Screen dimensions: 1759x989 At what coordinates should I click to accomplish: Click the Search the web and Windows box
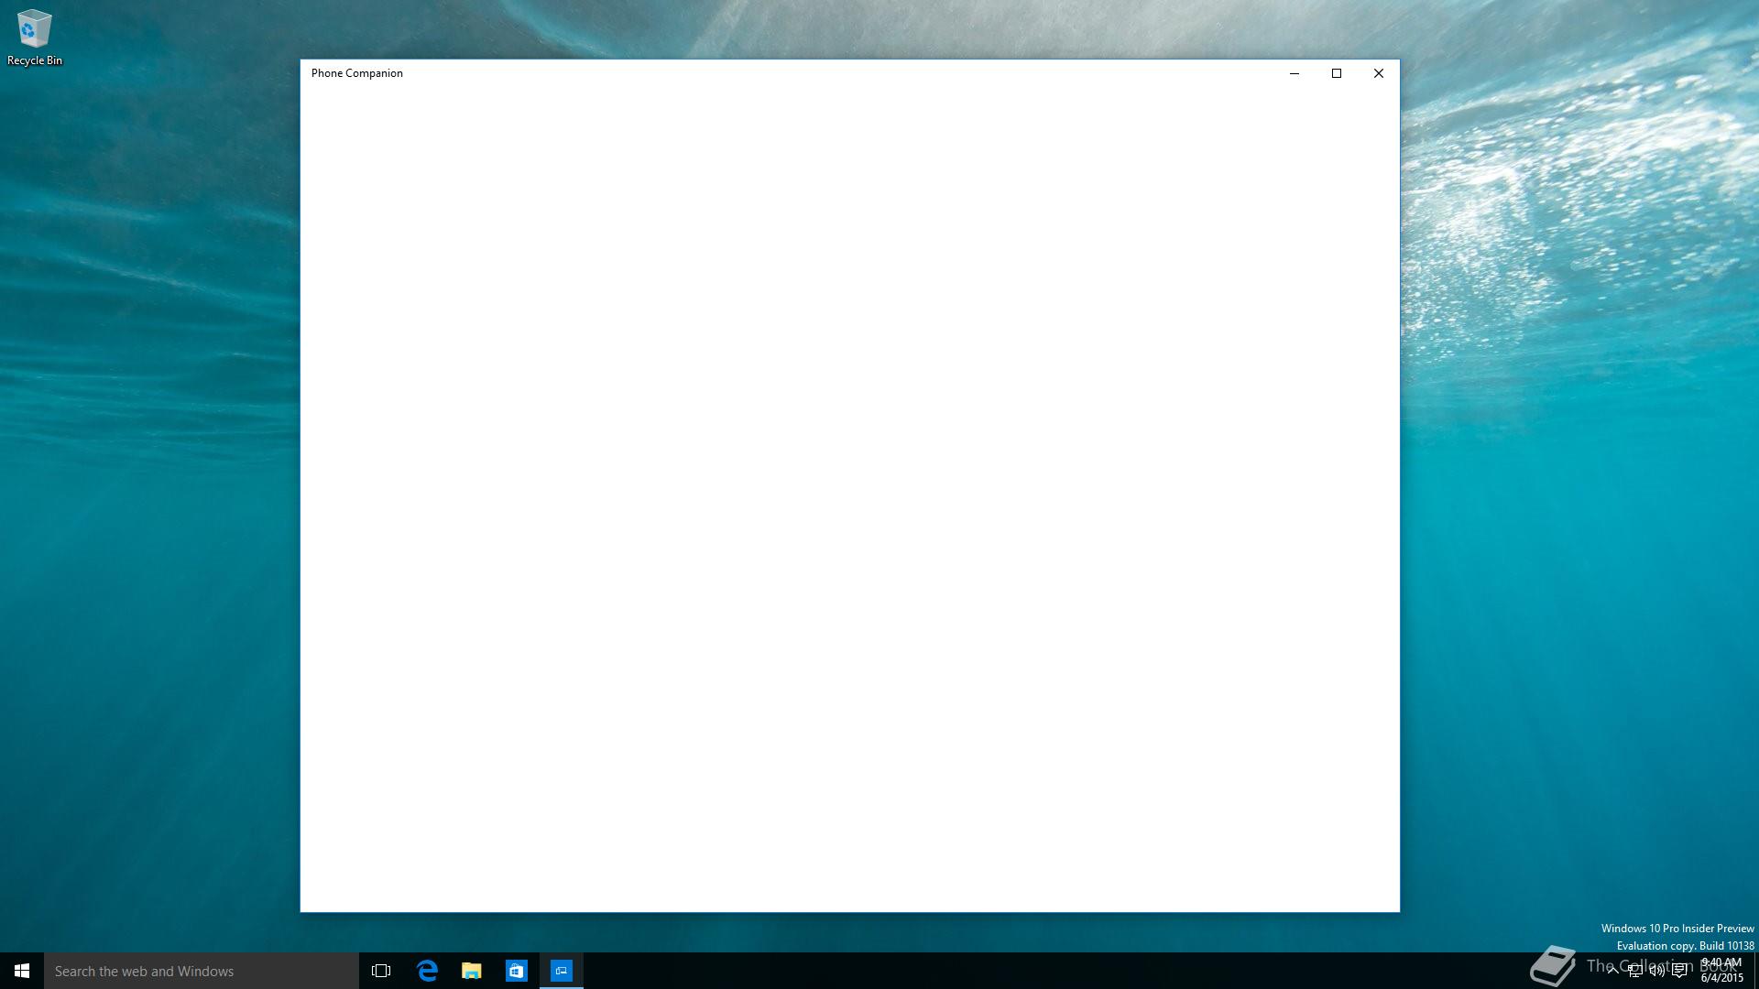point(202,971)
